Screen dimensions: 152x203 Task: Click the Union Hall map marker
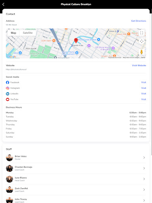129,34
